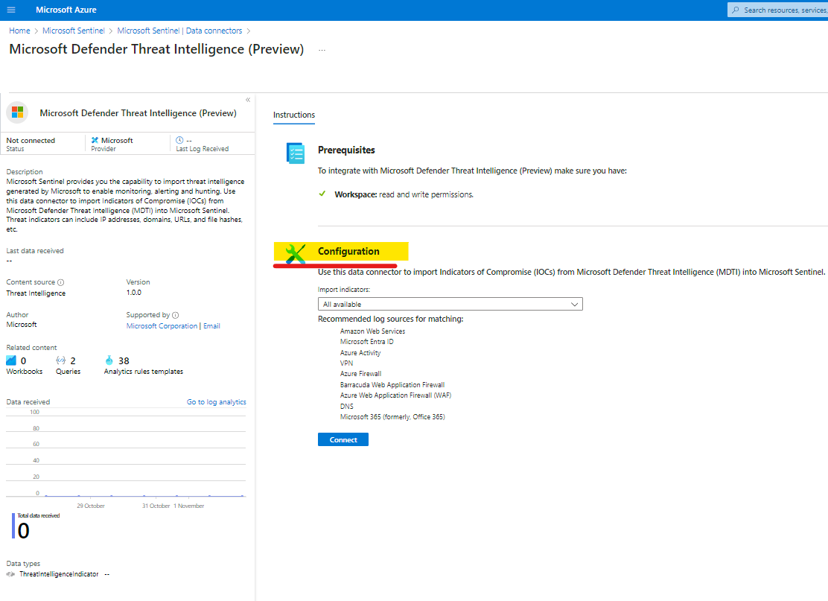Image resolution: width=828 pixels, height=601 pixels.
Task: Click the Configuration wrench and screwdriver icon
Action: 295,253
